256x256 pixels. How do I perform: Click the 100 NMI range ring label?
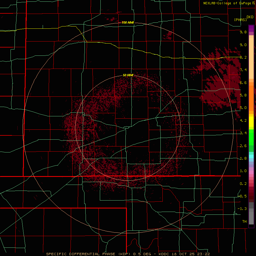(128, 22)
